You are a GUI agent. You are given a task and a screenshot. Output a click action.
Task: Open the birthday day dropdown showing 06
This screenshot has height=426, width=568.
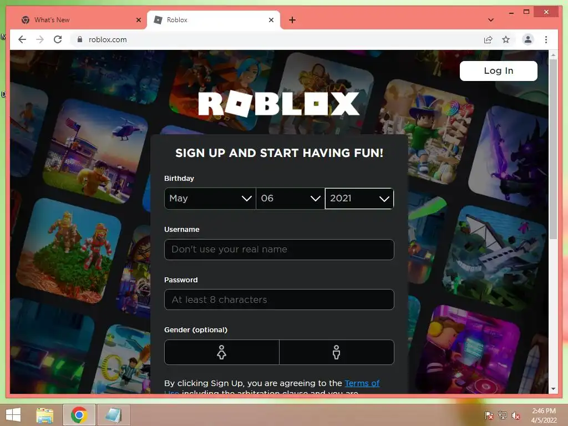pyautogui.click(x=291, y=199)
